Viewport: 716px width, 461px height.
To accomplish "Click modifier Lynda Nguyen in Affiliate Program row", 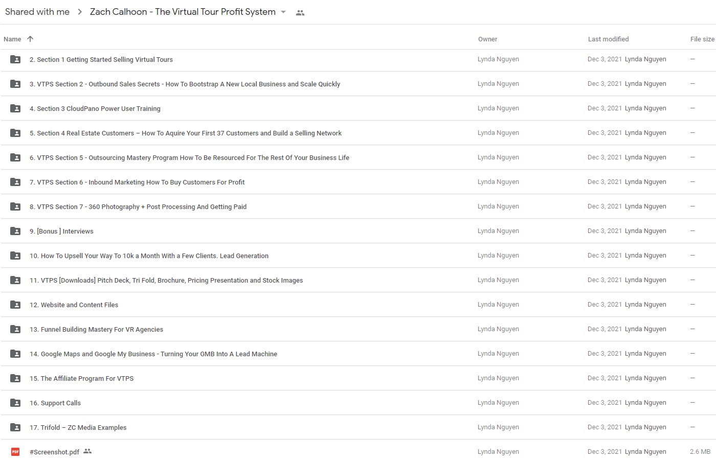I will point(645,378).
